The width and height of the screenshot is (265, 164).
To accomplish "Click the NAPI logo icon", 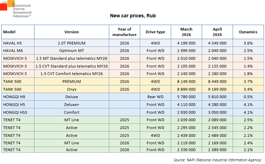I will pos(8,5).
